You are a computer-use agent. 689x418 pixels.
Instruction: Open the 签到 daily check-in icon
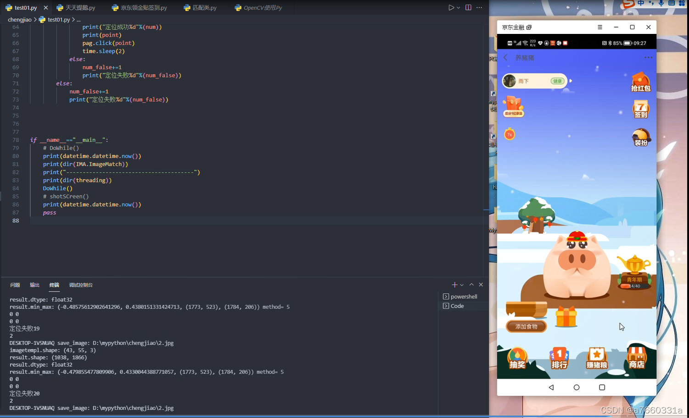point(641,109)
